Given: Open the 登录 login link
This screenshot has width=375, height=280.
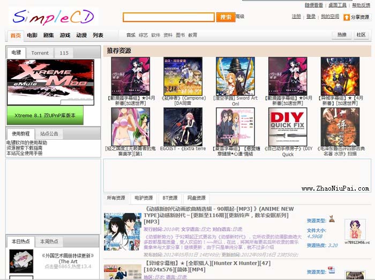Looking at the screenshot, I should [x=311, y=16].
